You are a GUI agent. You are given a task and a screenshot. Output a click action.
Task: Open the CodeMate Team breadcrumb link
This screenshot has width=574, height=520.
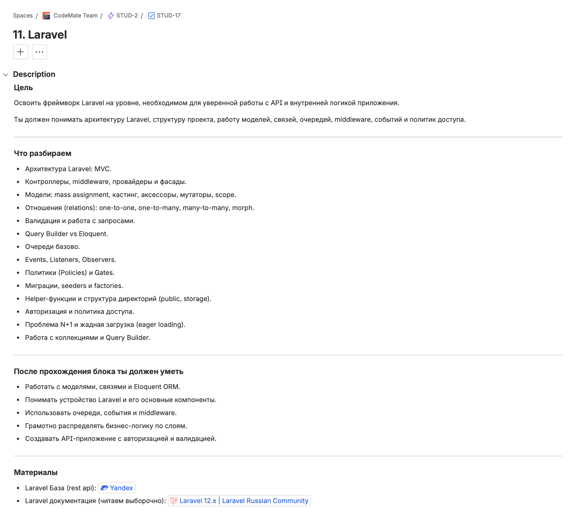click(x=75, y=16)
